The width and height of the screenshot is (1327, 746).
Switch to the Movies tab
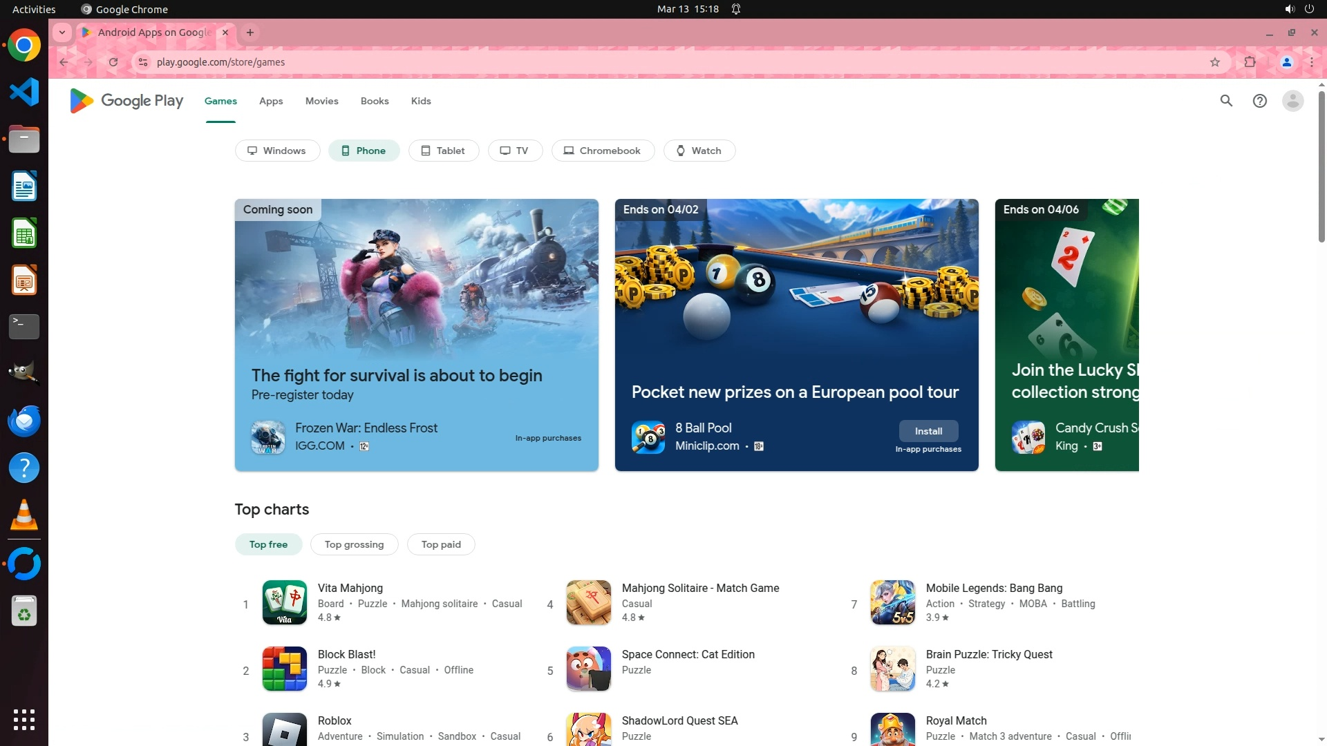tap(321, 101)
